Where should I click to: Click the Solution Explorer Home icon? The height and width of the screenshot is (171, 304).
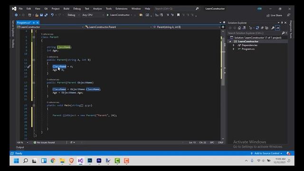coord(239,28)
